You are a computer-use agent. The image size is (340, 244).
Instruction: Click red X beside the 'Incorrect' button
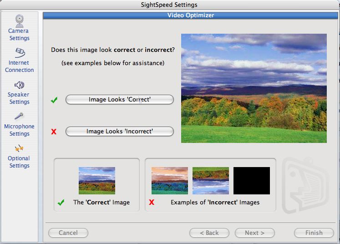click(x=54, y=132)
